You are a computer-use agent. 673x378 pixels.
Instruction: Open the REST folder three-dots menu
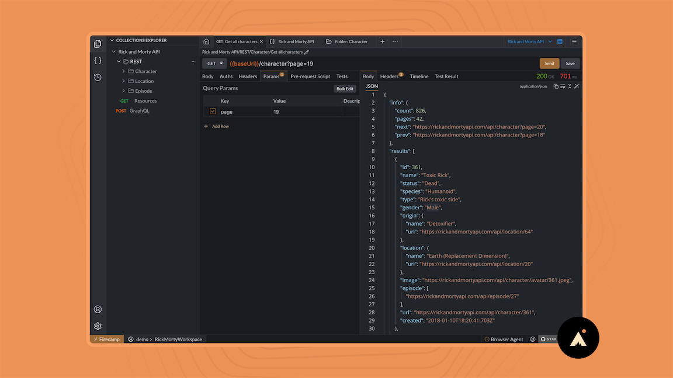pyautogui.click(x=193, y=61)
